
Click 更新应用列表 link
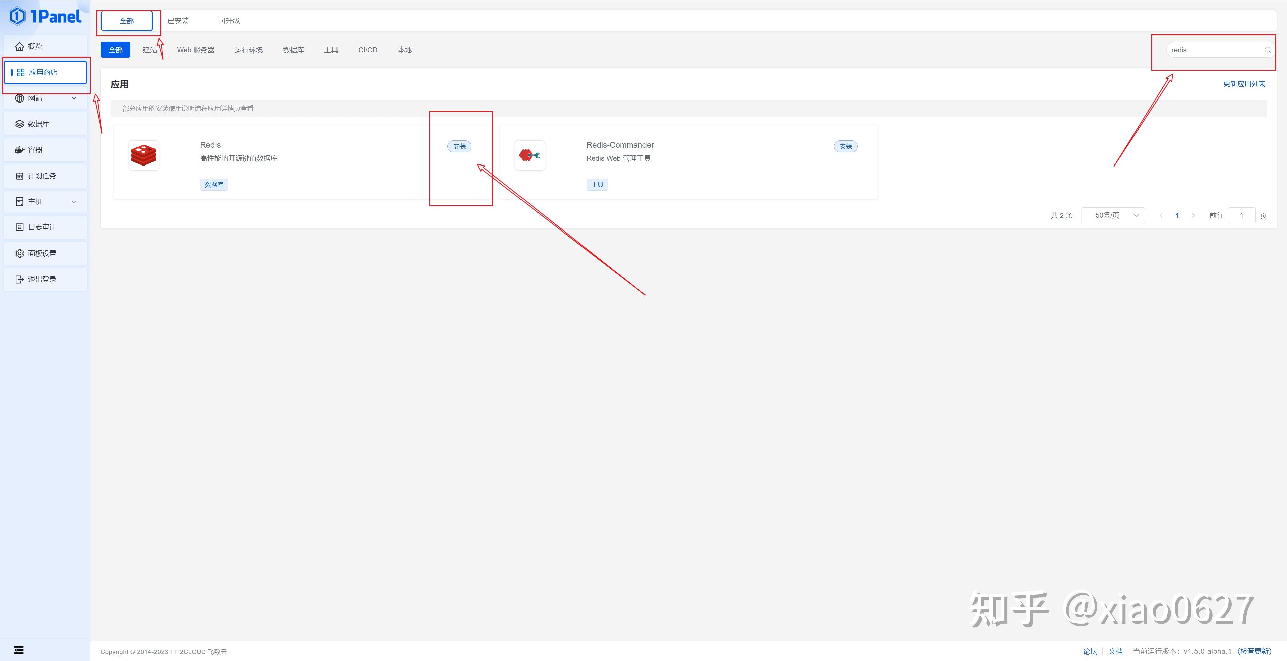pyautogui.click(x=1244, y=84)
